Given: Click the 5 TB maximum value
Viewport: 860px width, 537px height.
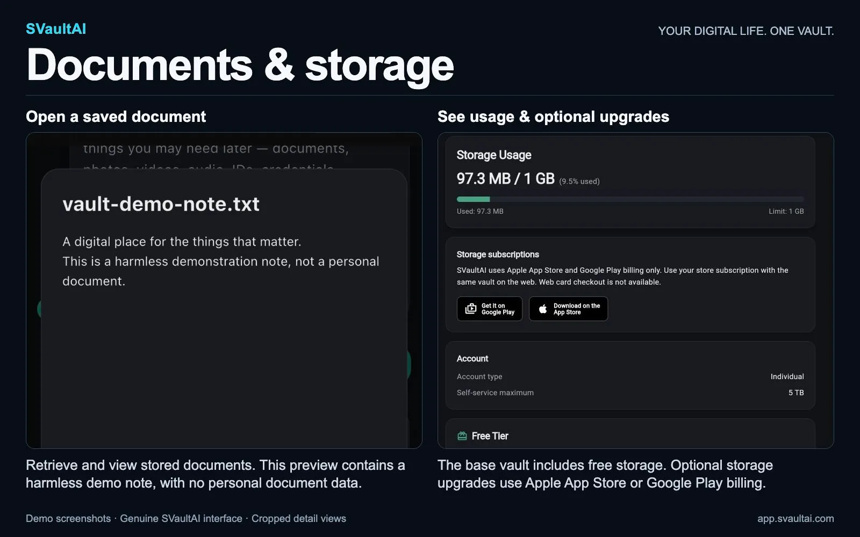Looking at the screenshot, I should coord(796,393).
